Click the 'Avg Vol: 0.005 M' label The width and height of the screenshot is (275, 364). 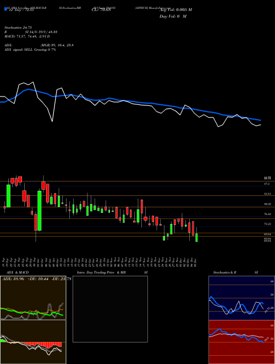[x=176, y=10]
